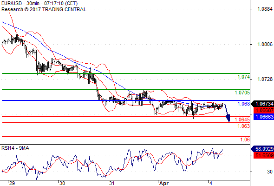Click the blue 1.068 pivot label
Screen dimensions: 274x186
pyautogui.click(x=244, y=104)
